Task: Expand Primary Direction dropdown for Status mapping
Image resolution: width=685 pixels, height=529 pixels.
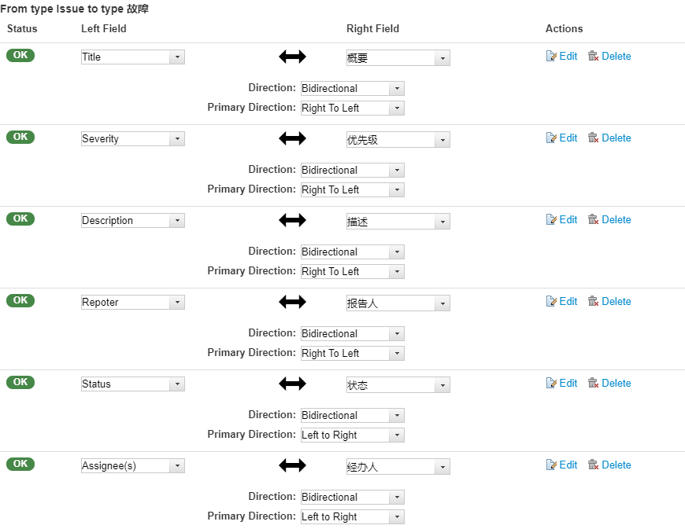Action: point(352,435)
